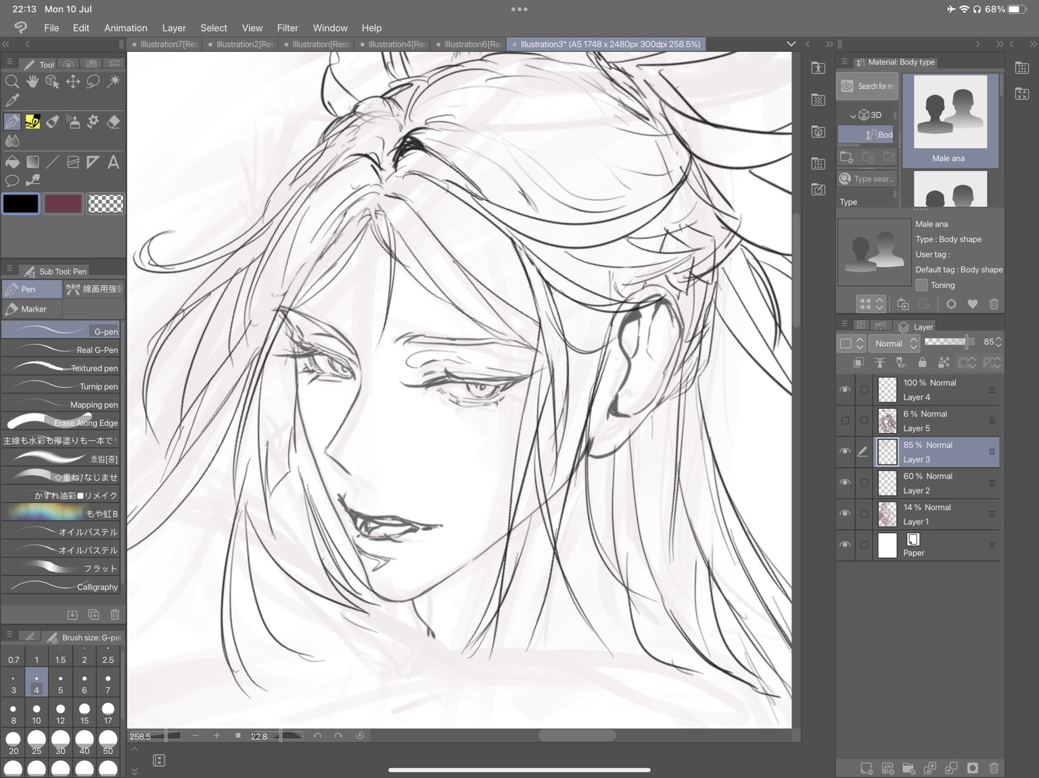Select the Auto select wand tool
The image size is (1039, 778).
[114, 82]
